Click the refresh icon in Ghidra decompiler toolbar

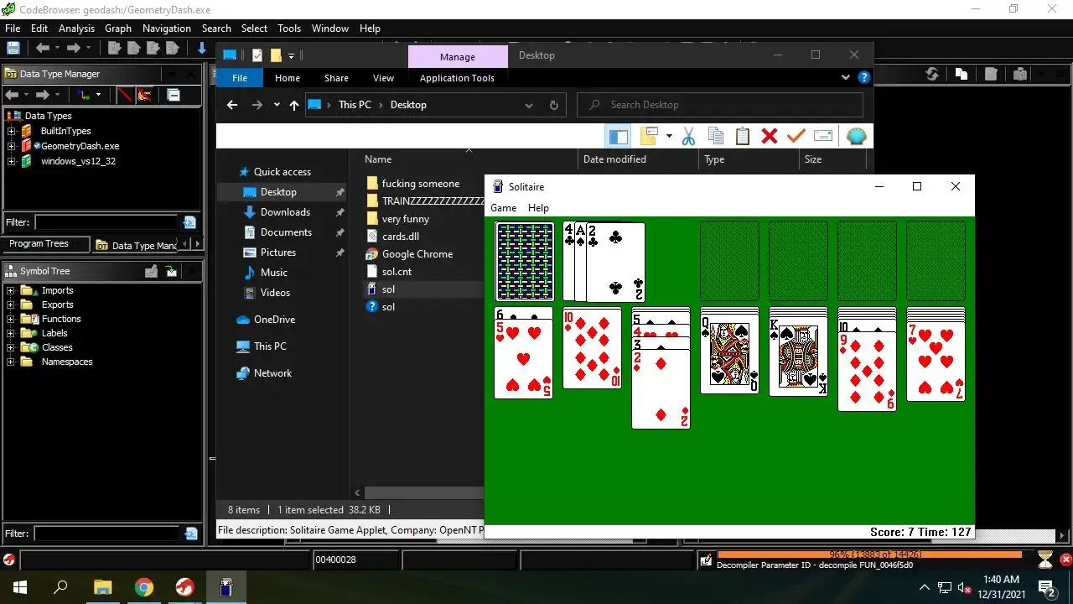coord(932,74)
